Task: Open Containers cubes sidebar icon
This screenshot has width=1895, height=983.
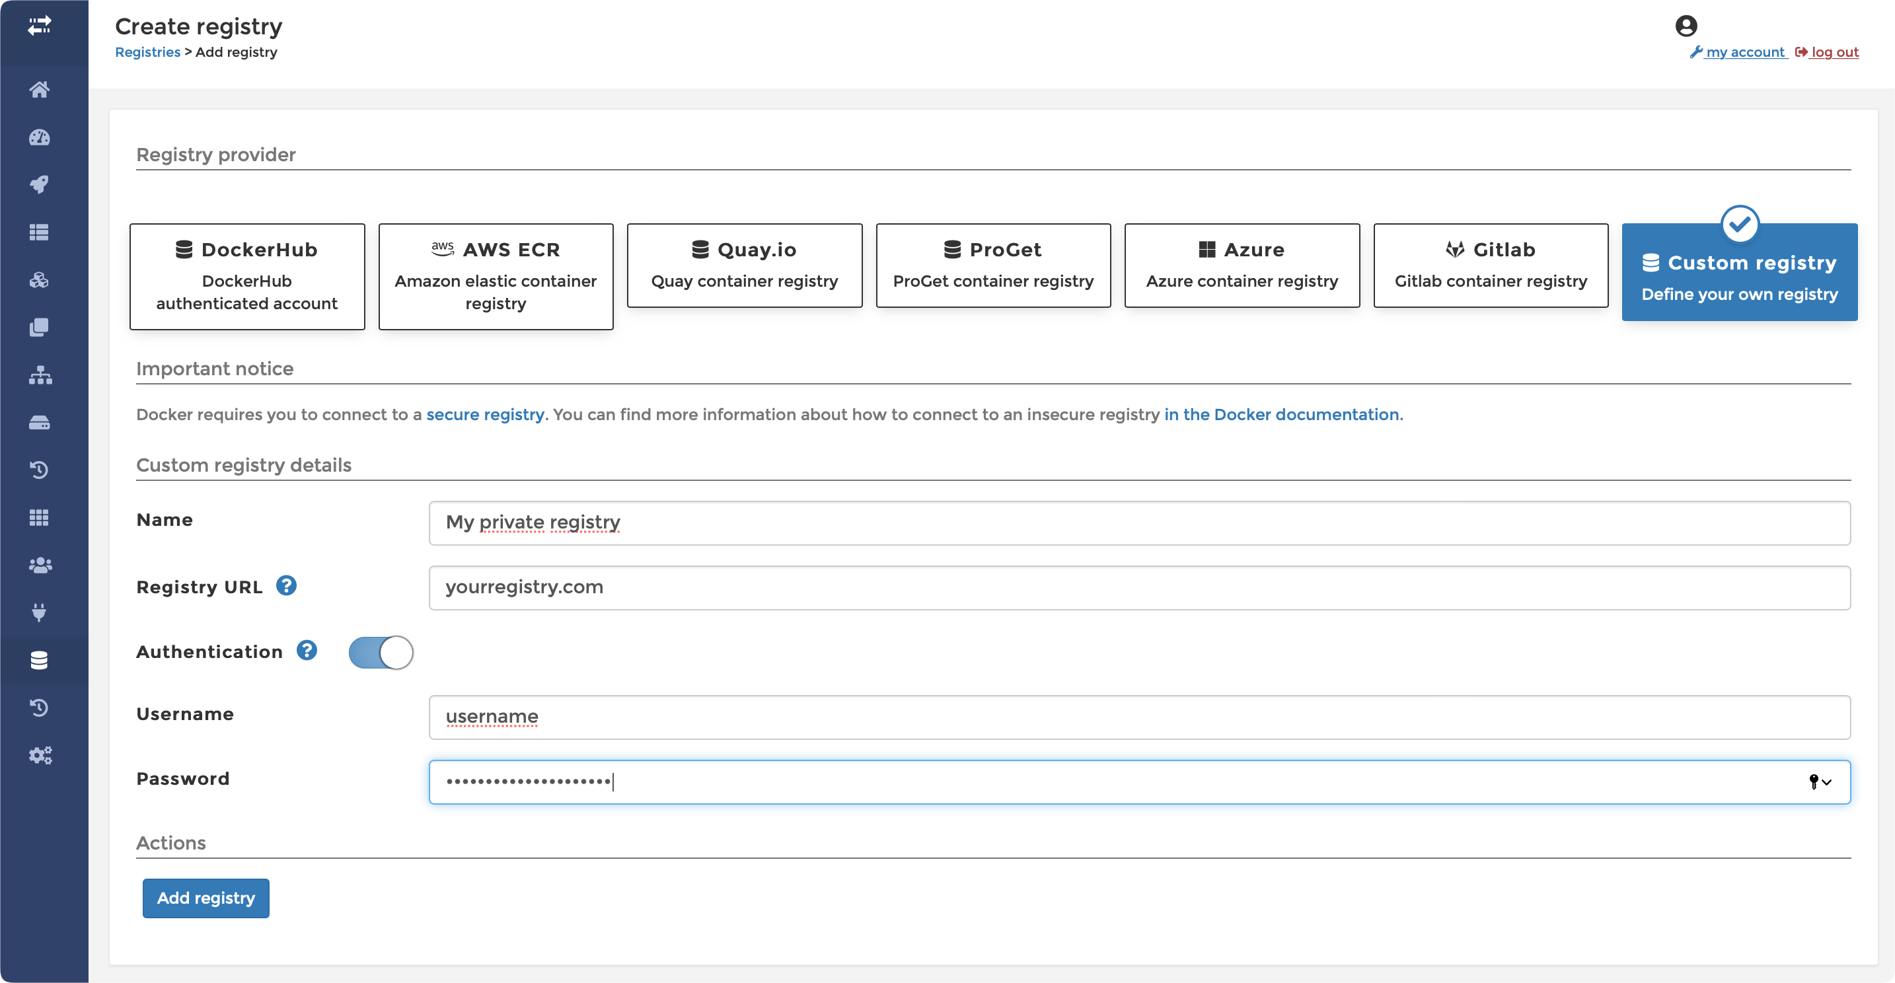Action: click(40, 280)
